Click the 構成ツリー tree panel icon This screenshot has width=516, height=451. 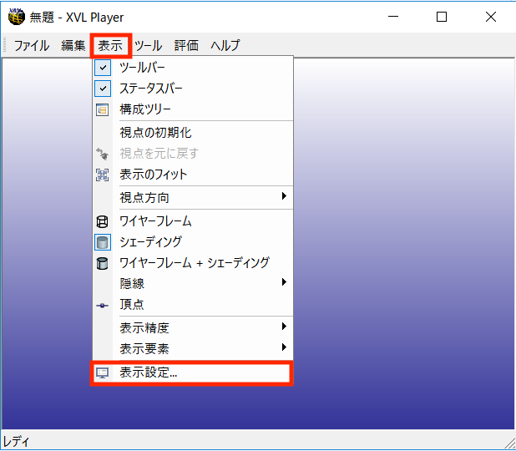point(103,109)
